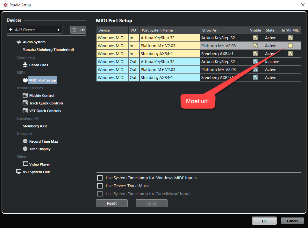Enable Use Device DirectMusic checkbox
This screenshot has width=308, height=228.
[x=100, y=186]
